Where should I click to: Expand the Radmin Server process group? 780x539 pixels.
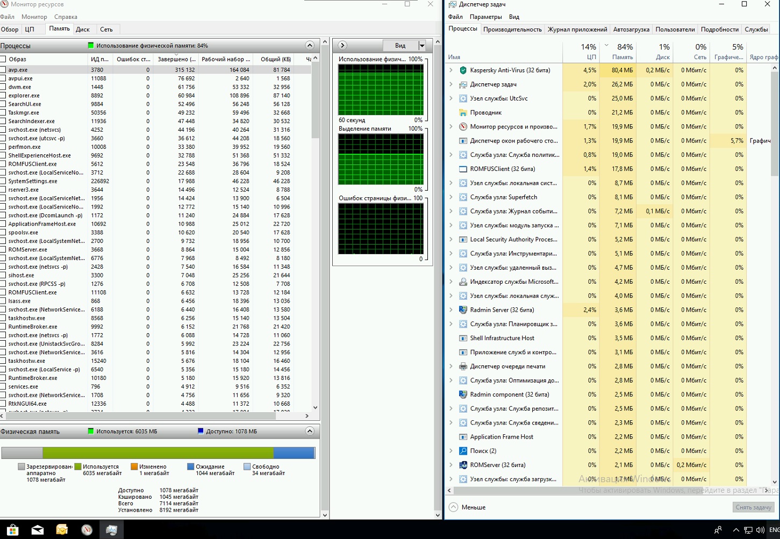(x=451, y=310)
